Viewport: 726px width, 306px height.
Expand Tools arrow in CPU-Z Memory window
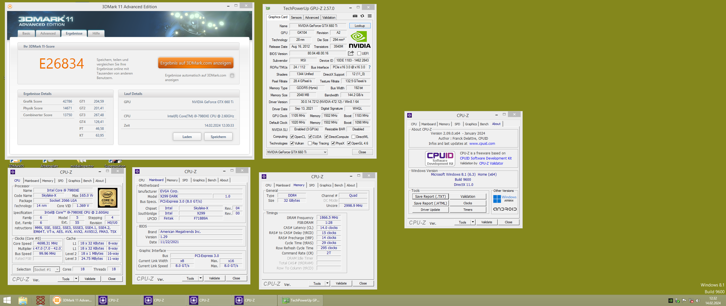[327, 283]
